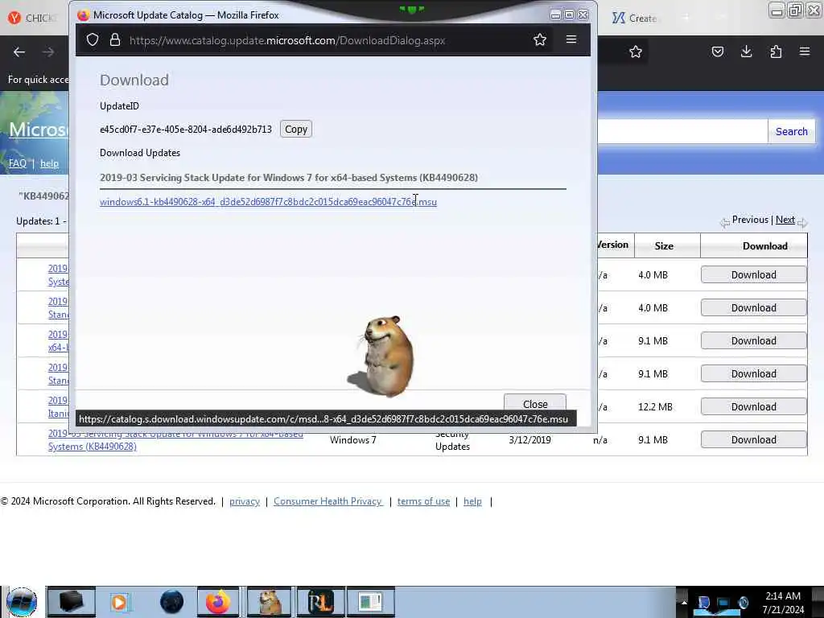
Task: Open the Firefox downloads panel
Action: pyautogui.click(x=747, y=51)
